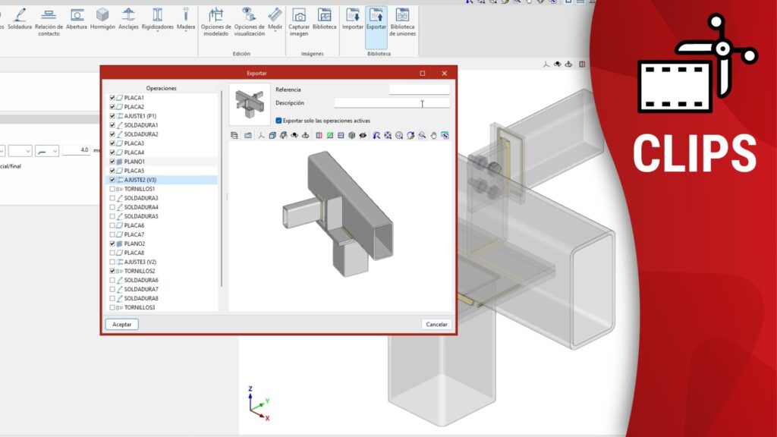Click the hand pan icon in preview toolbar
This screenshot has height=437, width=777.
pos(433,136)
